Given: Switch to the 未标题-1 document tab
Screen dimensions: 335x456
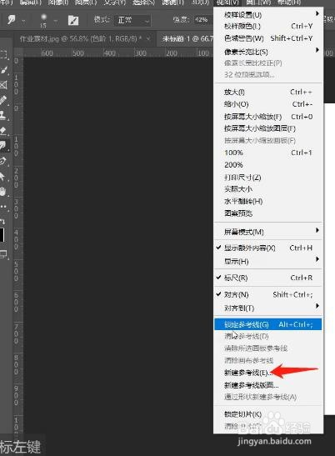Looking at the screenshot, I should point(186,38).
